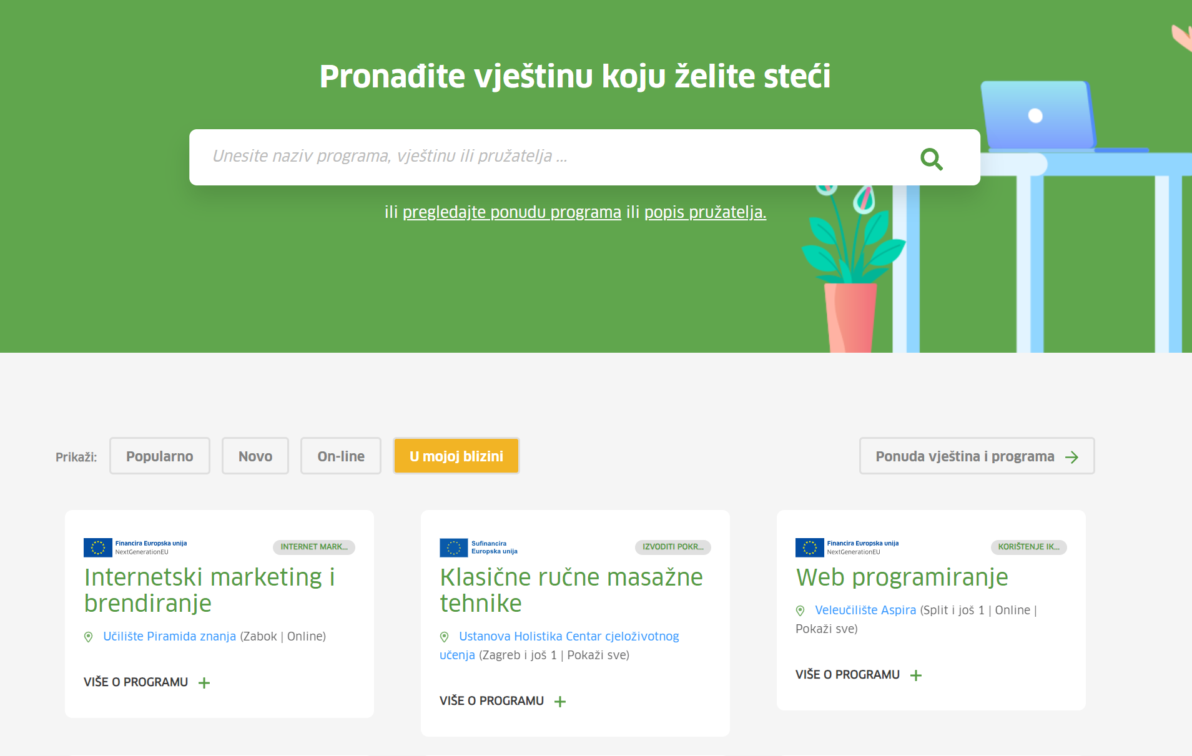Image resolution: width=1192 pixels, height=756 pixels.
Task: Open the Web programiranje program title
Action: coord(902,577)
